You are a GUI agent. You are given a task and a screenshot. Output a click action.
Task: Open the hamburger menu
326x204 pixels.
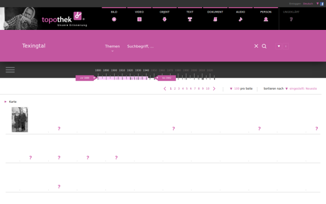[10, 70]
